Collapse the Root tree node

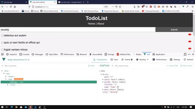[x=2, y=71]
